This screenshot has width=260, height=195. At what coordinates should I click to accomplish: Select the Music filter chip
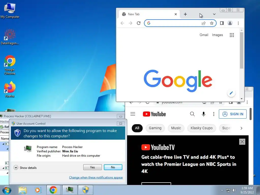point(176,128)
